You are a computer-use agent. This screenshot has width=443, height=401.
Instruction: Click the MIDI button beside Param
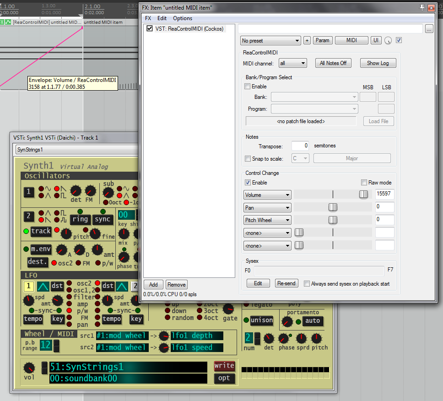point(351,40)
